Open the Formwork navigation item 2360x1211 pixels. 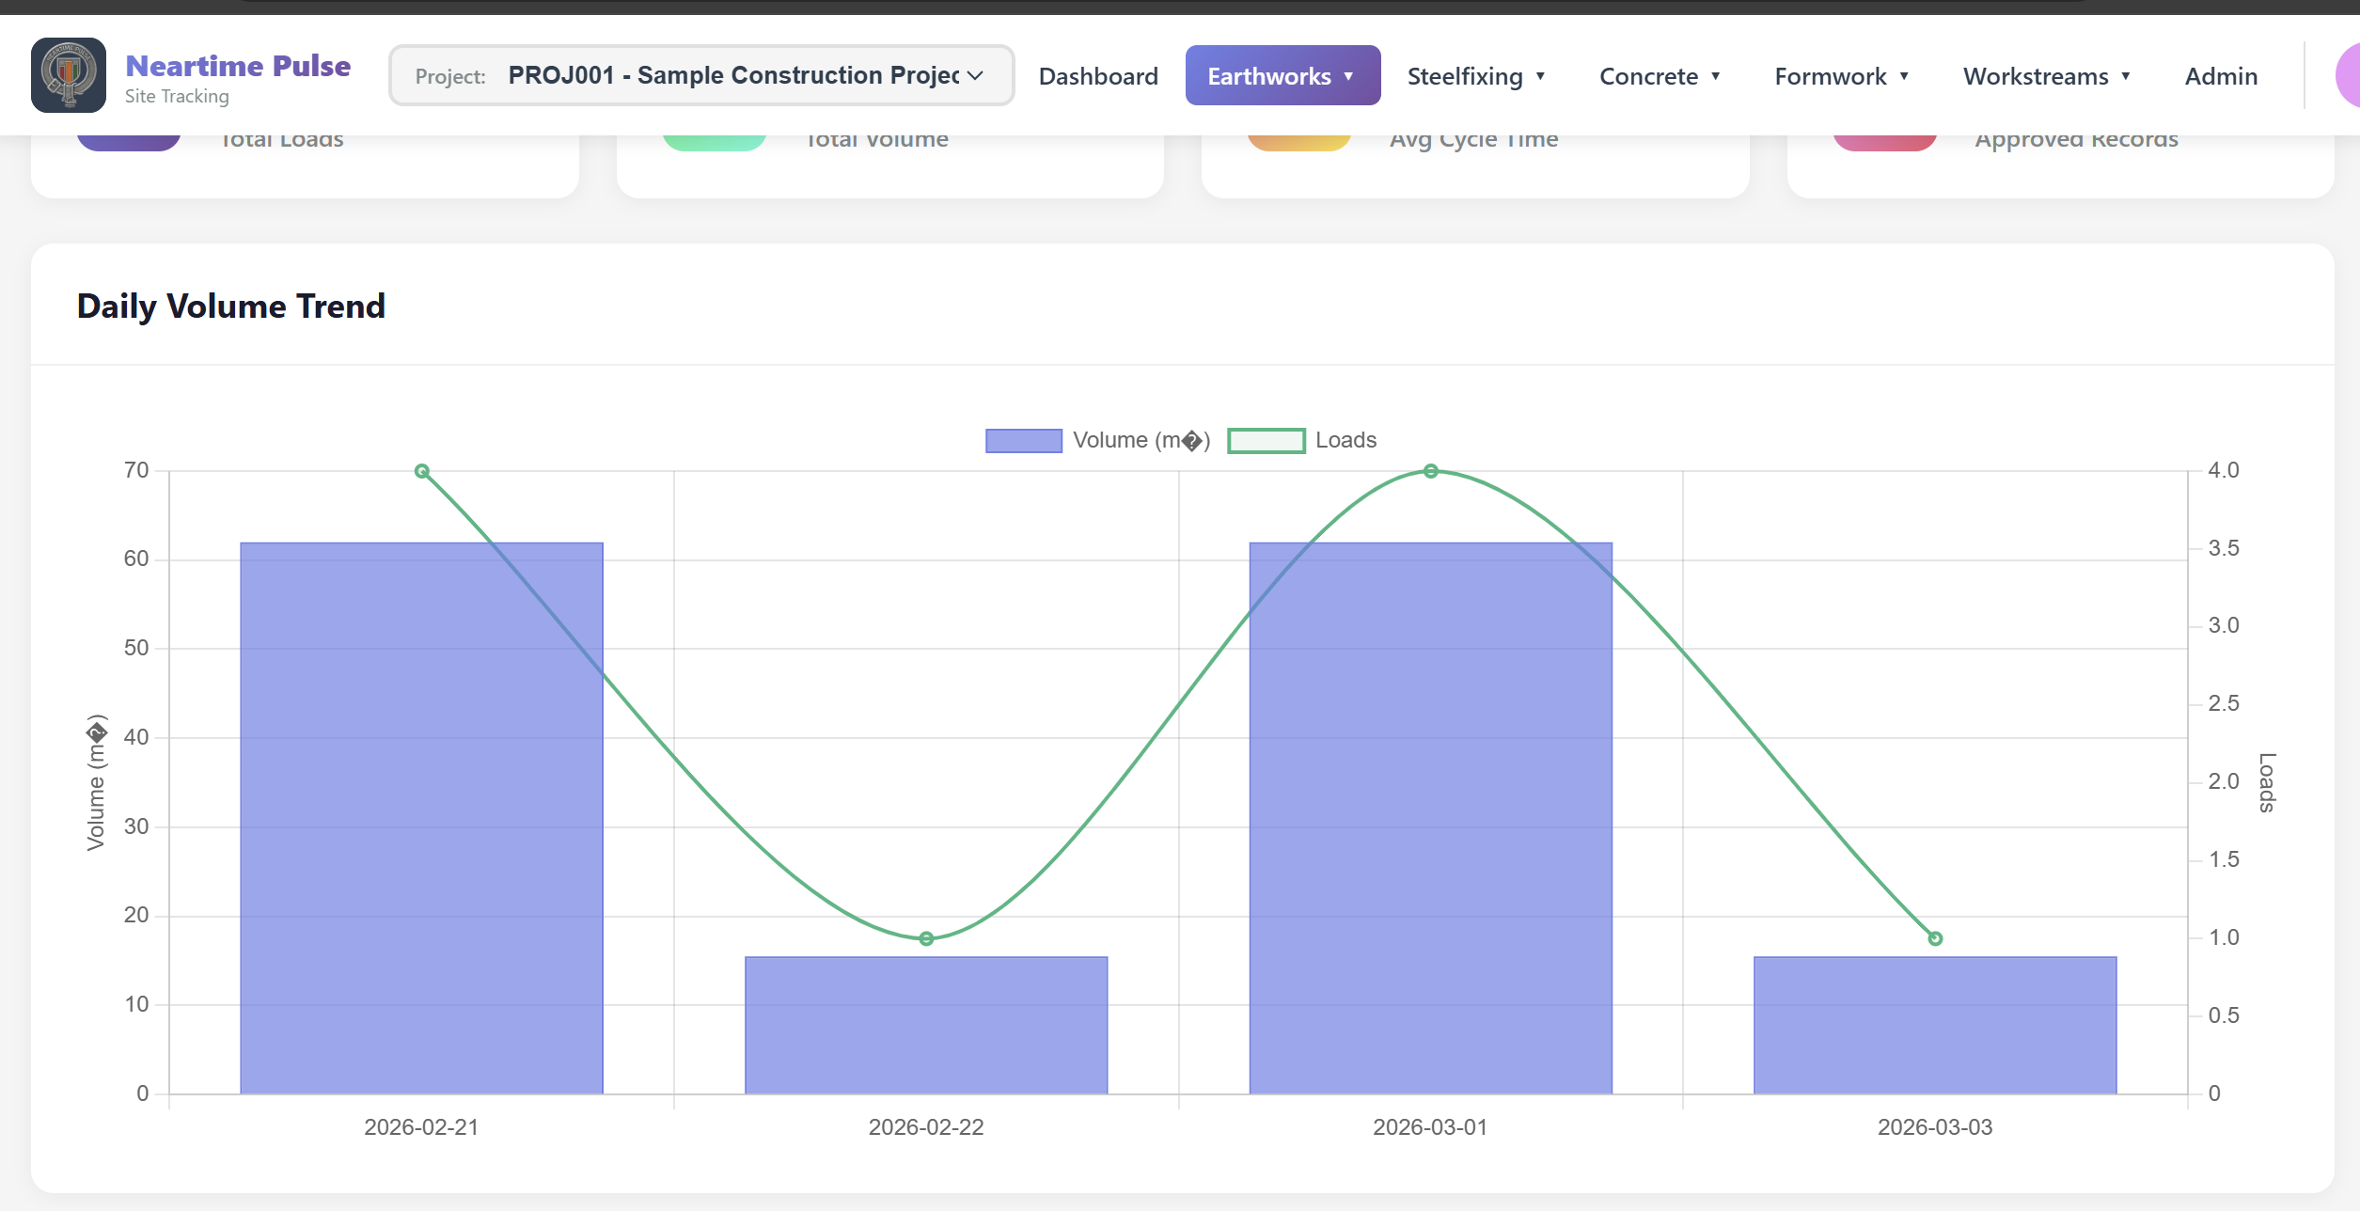pos(1841,76)
